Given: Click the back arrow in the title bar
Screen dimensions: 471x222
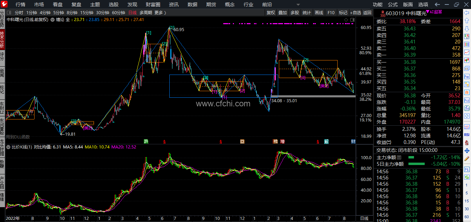Looking at the screenshot, I should (x=437, y=4).
